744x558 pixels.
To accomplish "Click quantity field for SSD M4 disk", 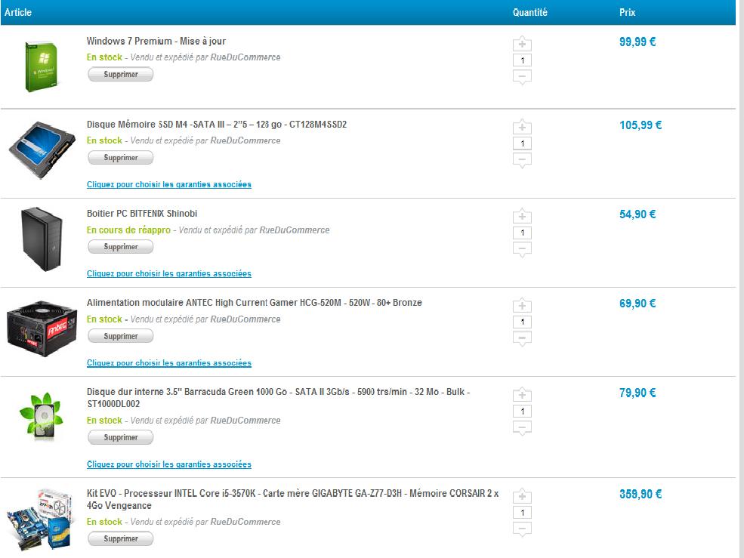I will [x=522, y=143].
